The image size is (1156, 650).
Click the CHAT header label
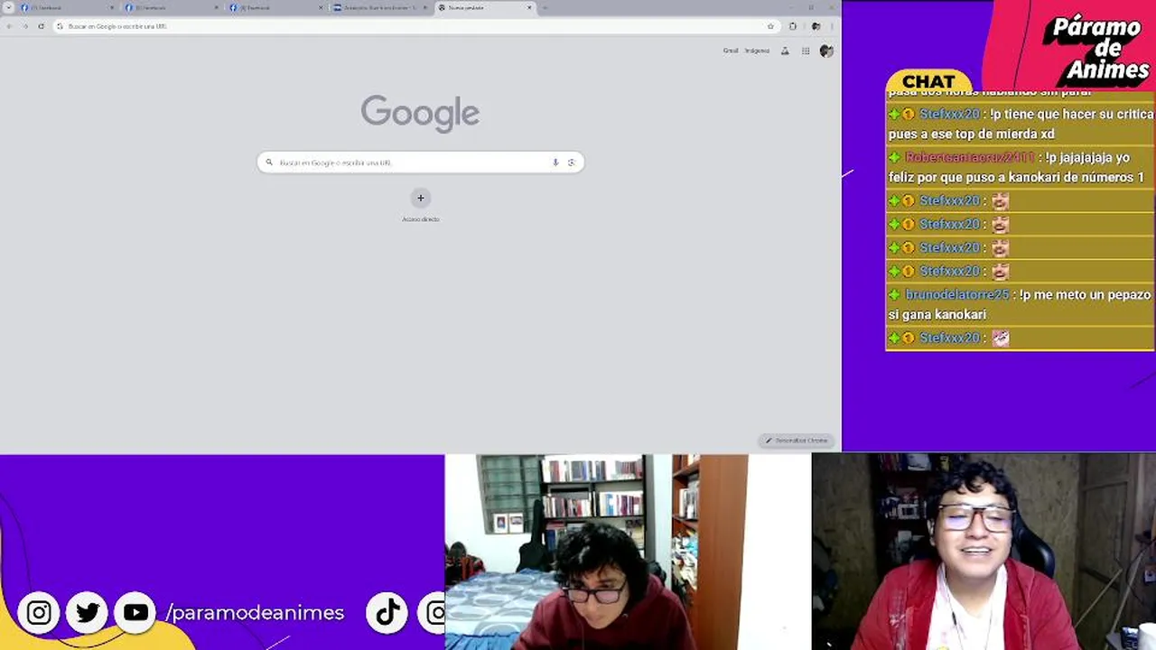[x=928, y=82]
